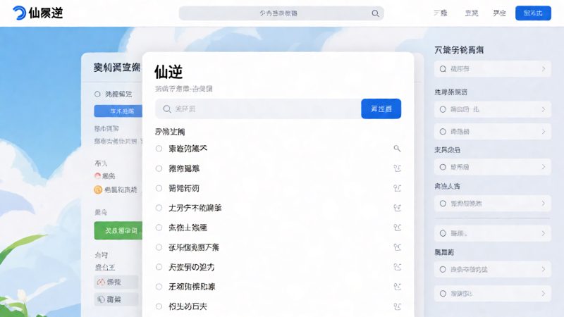Viewport: 564px width, 317px height.
Task: Click the right-side icon on the fourth center list row
Action: pyautogui.click(x=397, y=208)
